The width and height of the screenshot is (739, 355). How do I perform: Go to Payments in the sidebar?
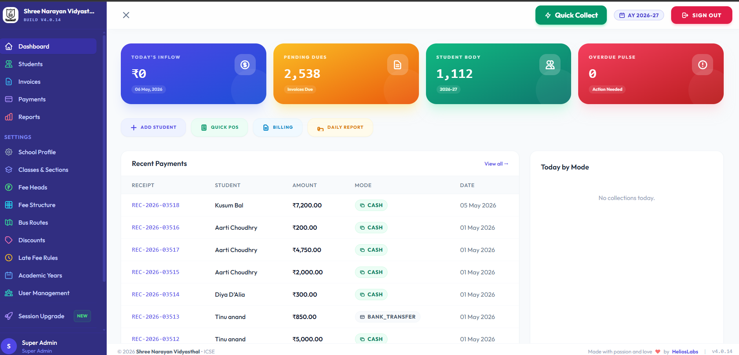(x=48, y=99)
